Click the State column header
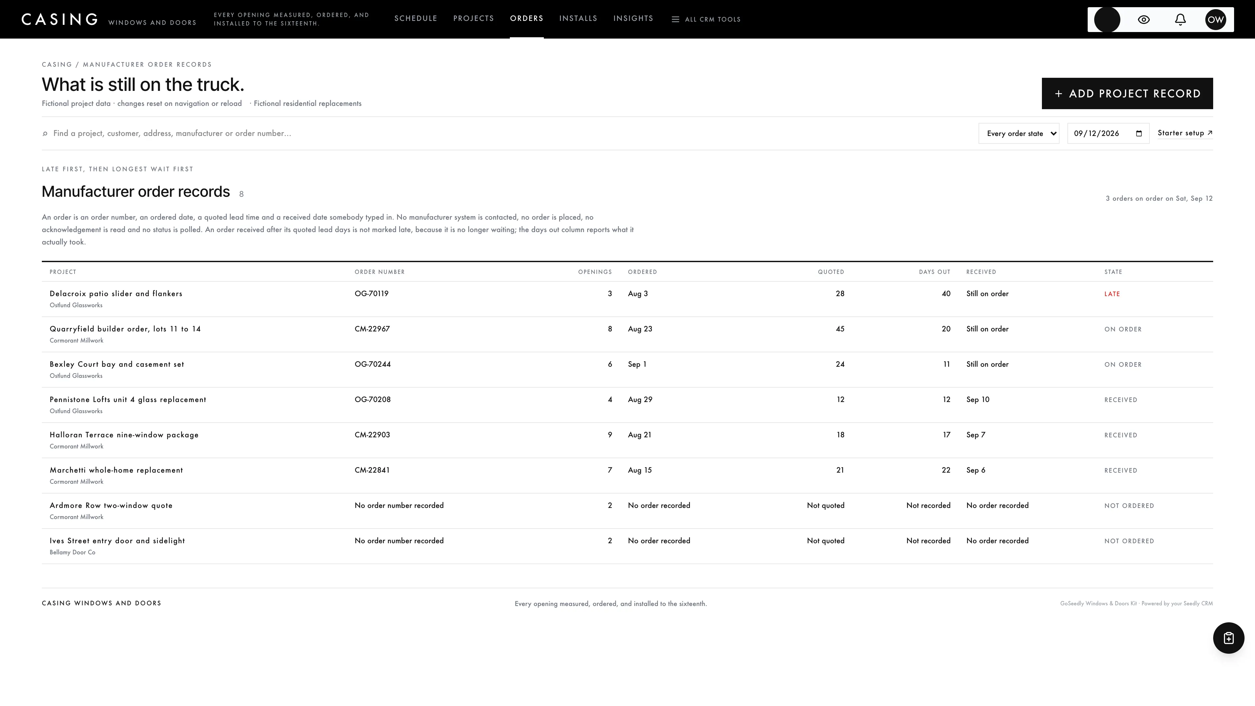Screen dimensions: 1255x706 (x=1113, y=272)
